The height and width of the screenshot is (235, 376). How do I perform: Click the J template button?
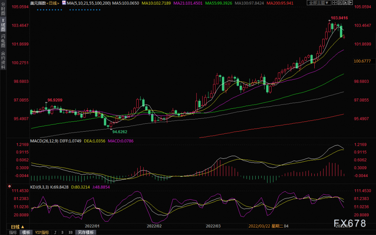(55, 232)
